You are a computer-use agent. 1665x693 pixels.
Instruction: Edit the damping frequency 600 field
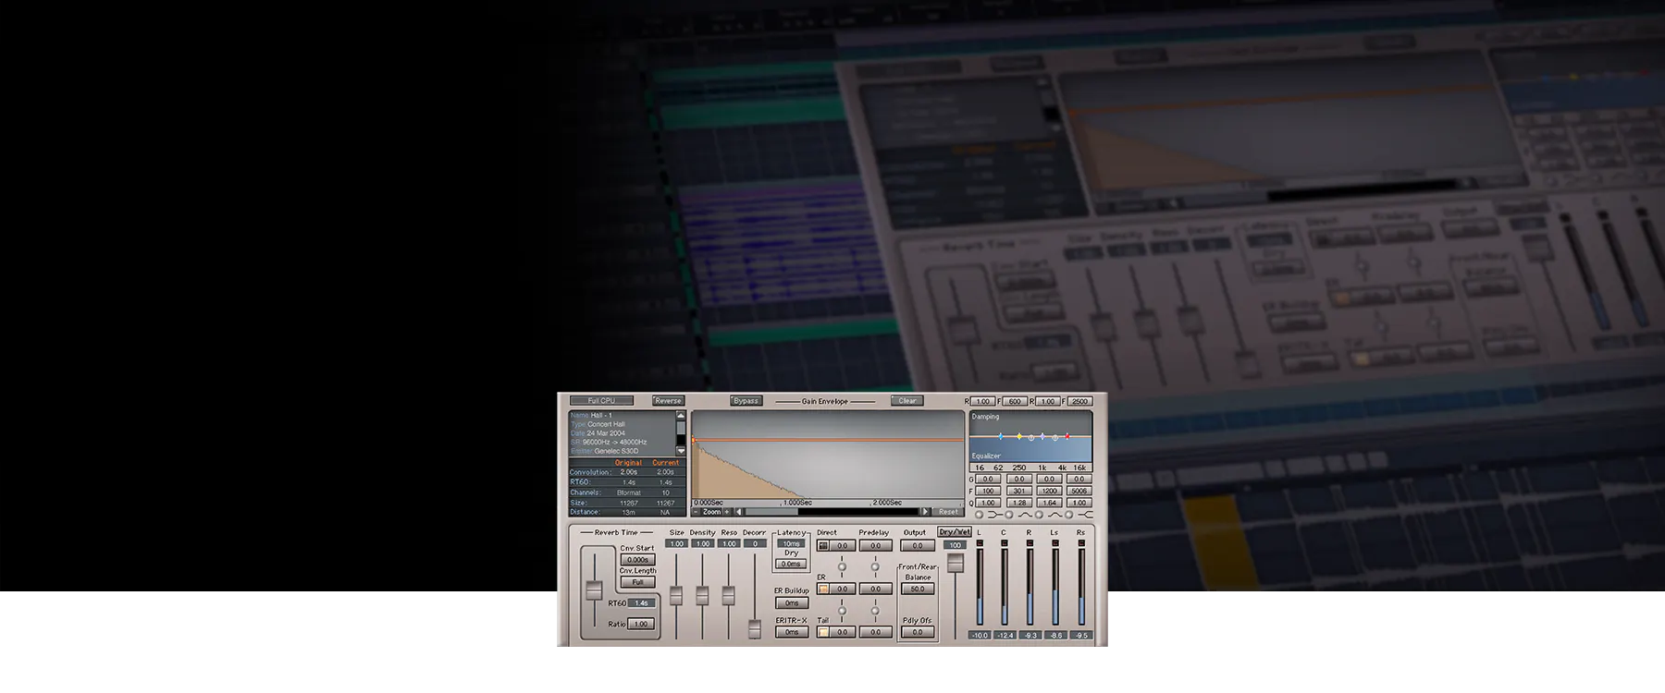coord(1015,402)
